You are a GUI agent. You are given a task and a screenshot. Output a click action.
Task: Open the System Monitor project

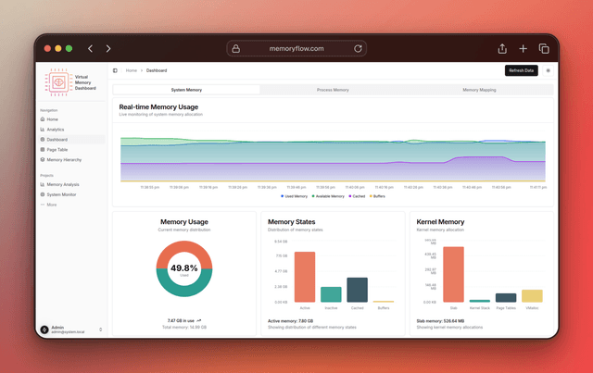[61, 194]
